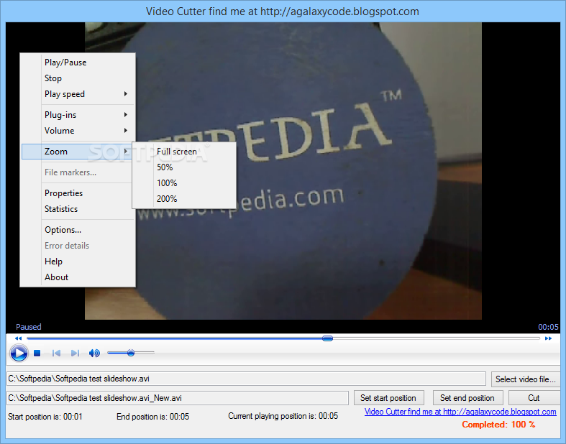
Task: Click the Next track icon
Action: pos(75,353)
